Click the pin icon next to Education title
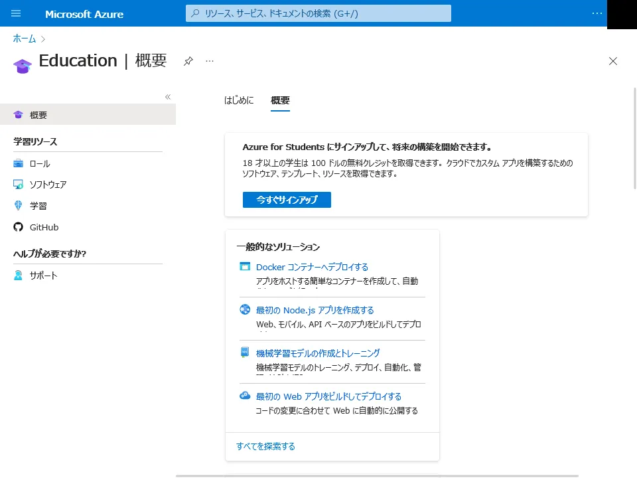The image size is (637, 478). click(188, 61)
